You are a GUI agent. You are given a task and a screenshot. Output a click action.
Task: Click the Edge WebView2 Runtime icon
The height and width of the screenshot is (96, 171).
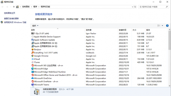pos(33,72)
